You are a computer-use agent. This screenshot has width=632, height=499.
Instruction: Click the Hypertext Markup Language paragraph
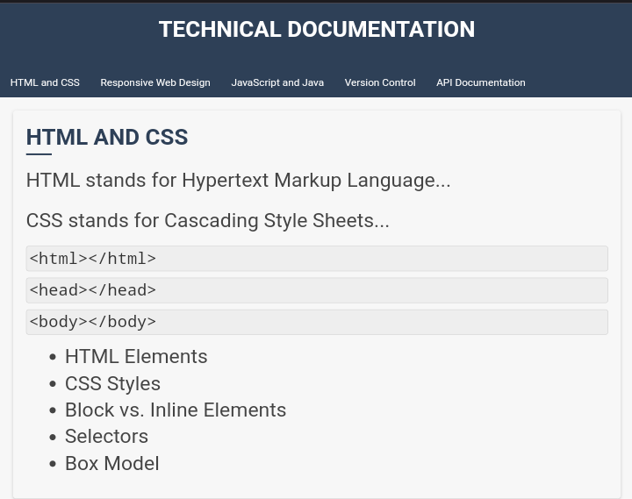[238, 180]
